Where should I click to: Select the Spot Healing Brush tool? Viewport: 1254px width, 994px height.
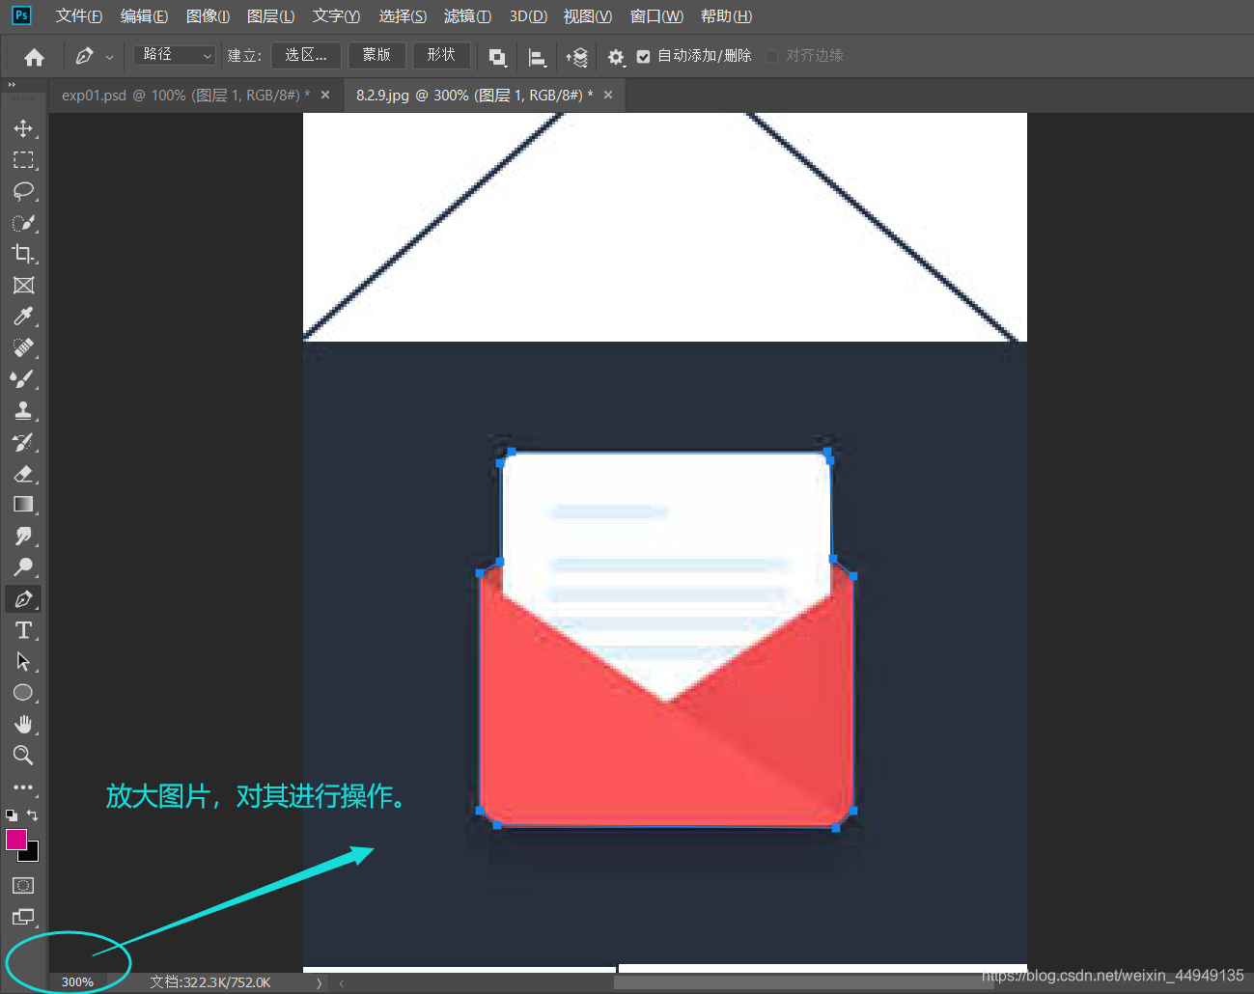[x=23, y=348]
